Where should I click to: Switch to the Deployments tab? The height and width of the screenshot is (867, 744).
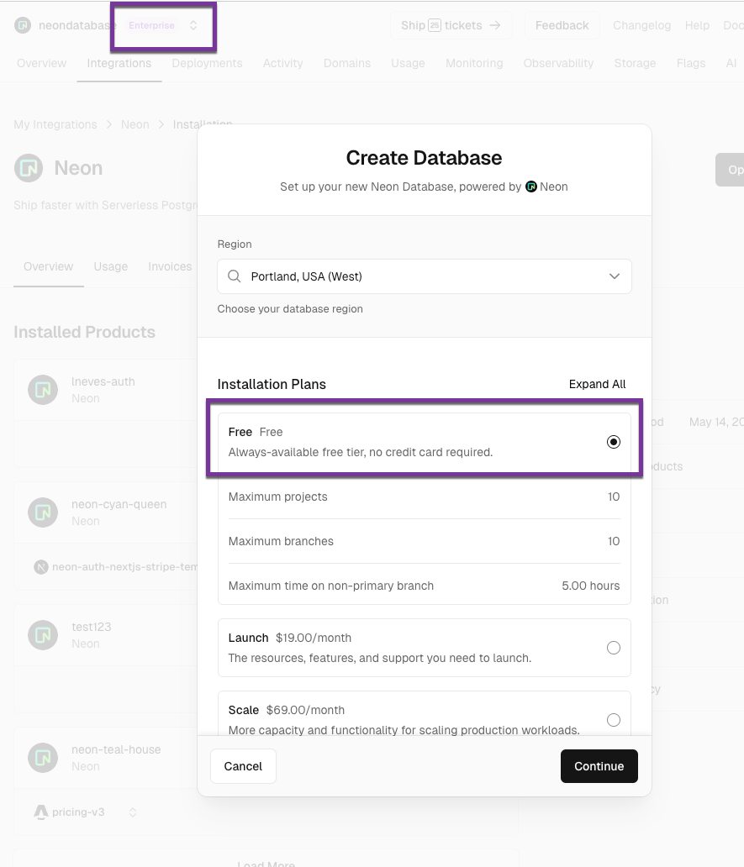point(207,63)
